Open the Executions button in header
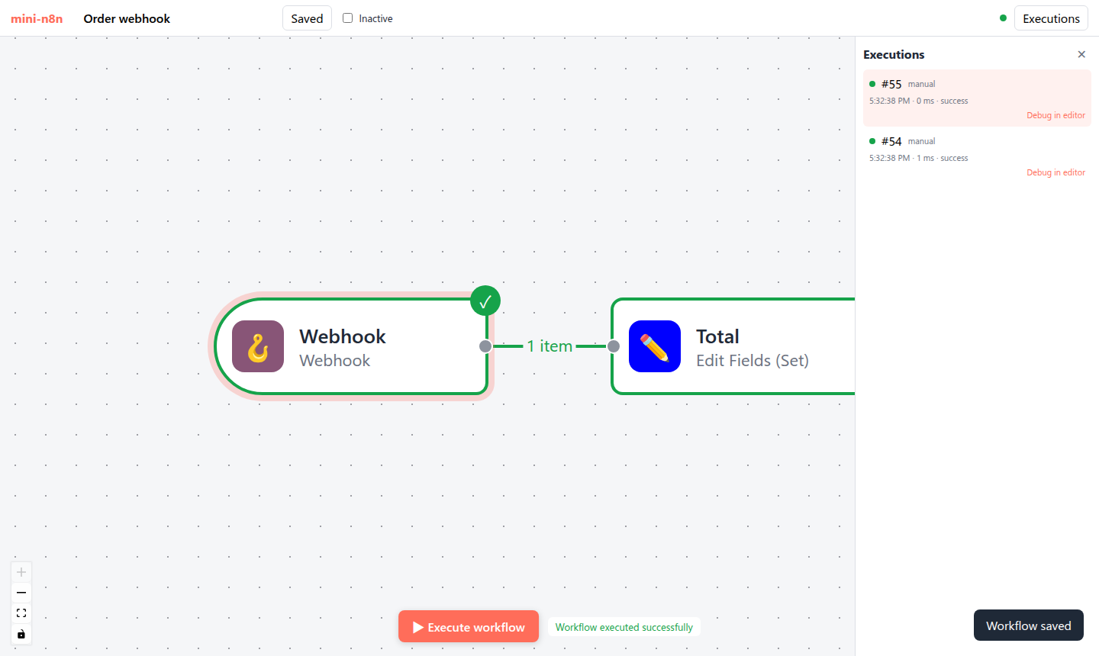Screen dimensions: 1099x656 coord(1051,18)
